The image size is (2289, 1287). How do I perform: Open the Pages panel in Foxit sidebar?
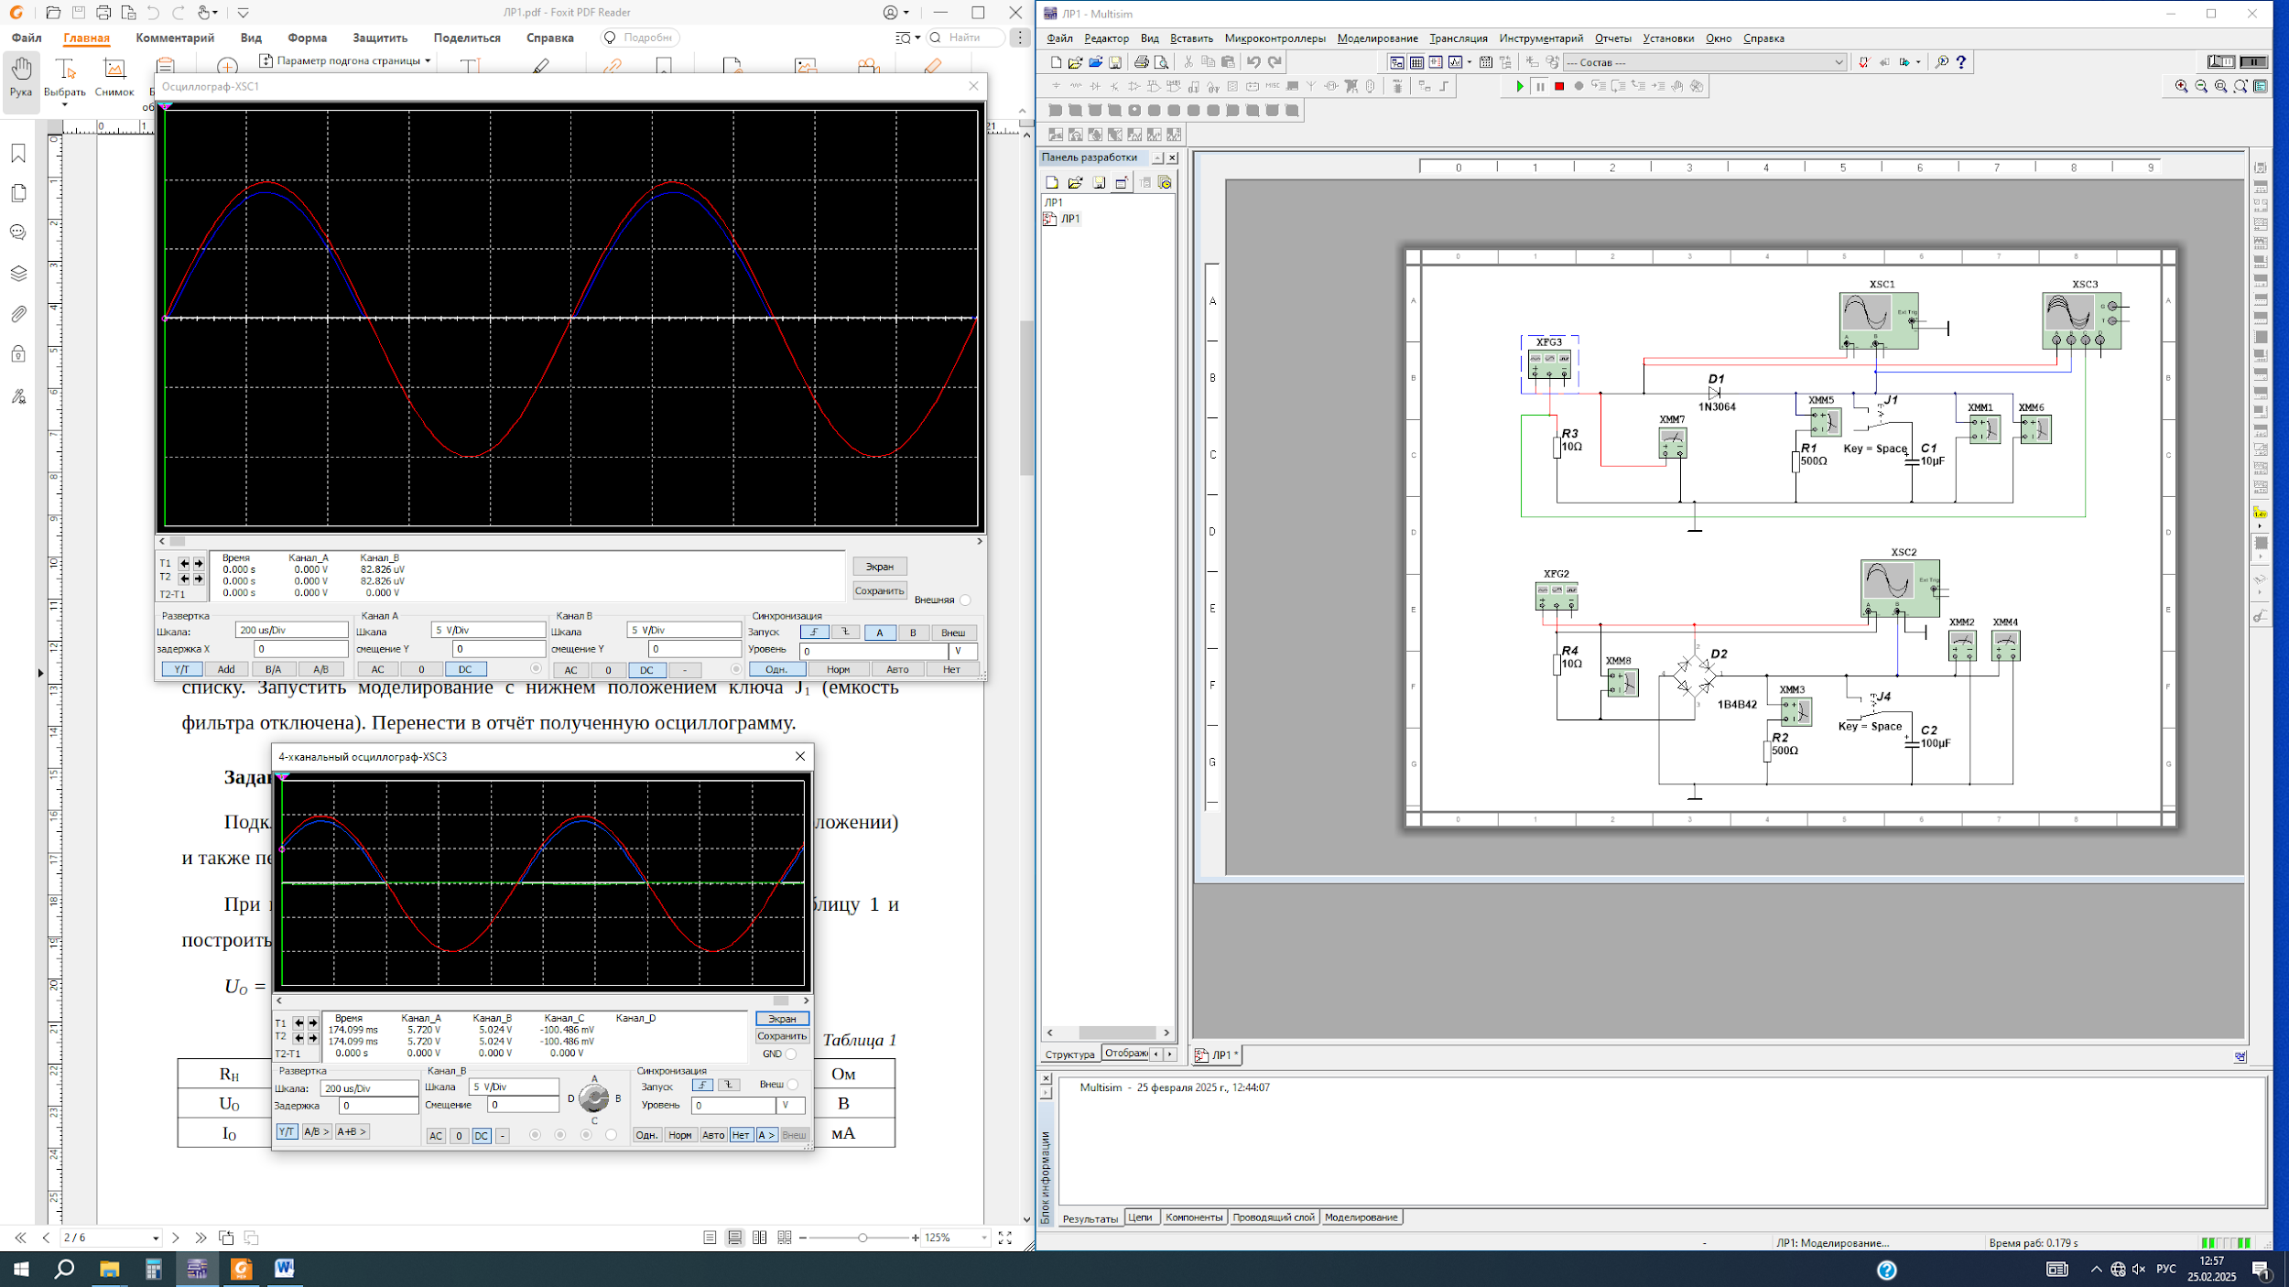[18, 193]
